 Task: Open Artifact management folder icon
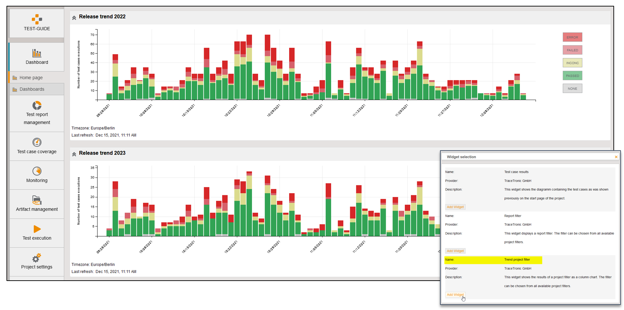[37, 200]
